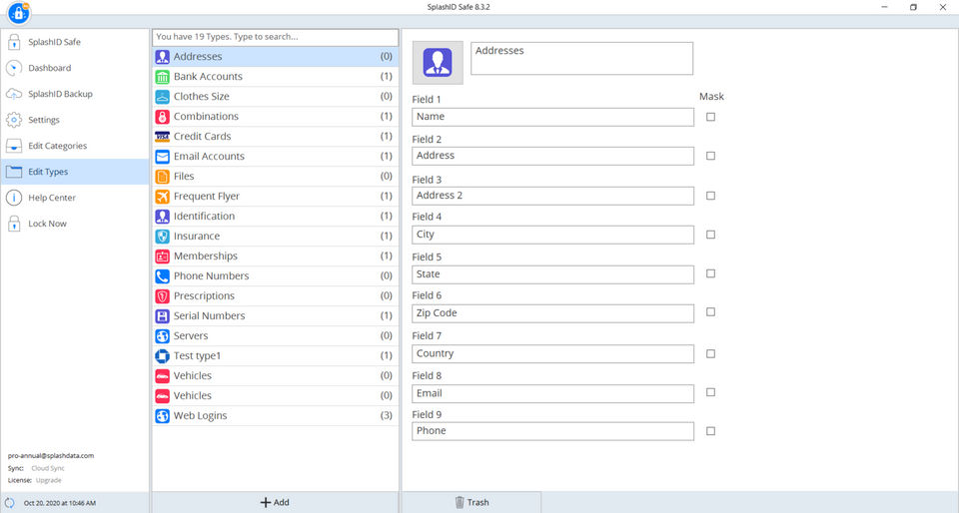
Task: Click the Web Logins globe icon
Action: pyautogui.click(x=162, y=416)
